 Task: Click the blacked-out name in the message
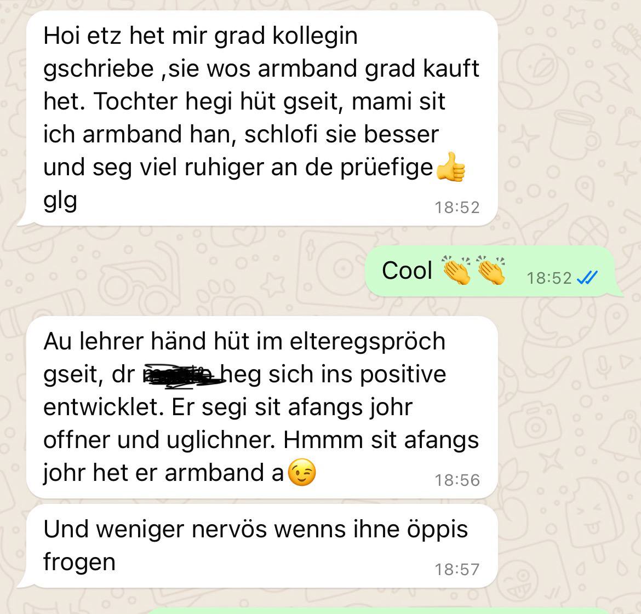[184, 375]
